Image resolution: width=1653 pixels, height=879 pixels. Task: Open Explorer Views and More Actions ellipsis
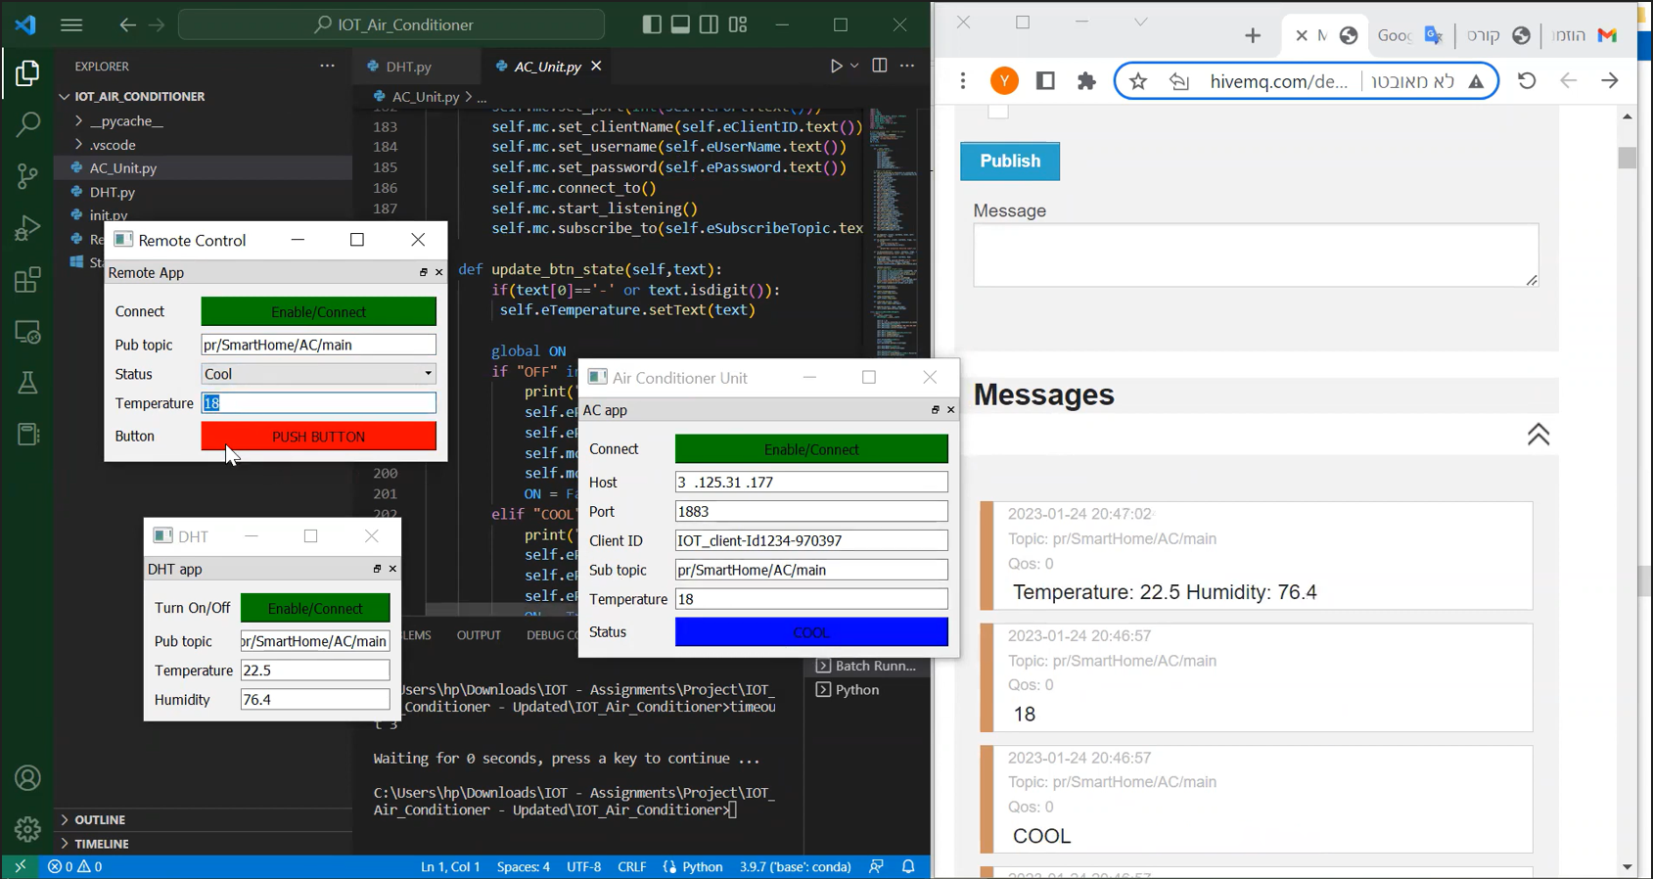point(327,66)
